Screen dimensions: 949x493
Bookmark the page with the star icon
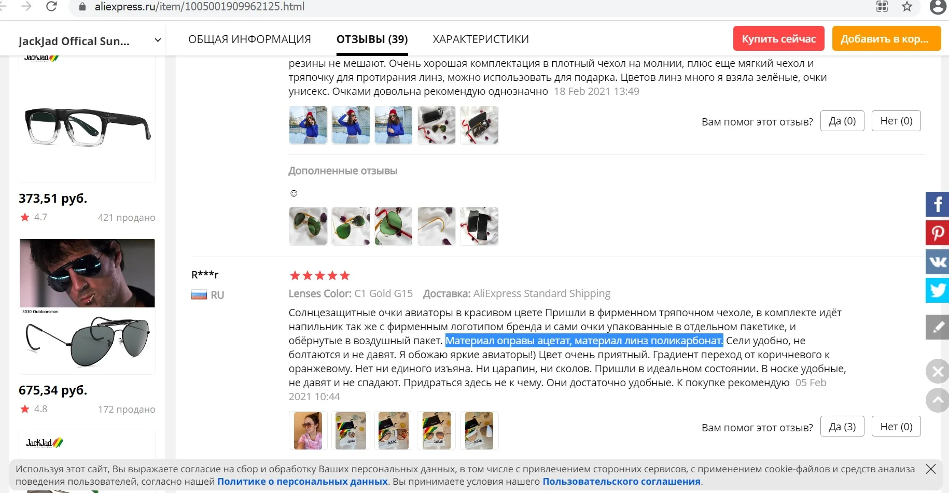(907, 7)
